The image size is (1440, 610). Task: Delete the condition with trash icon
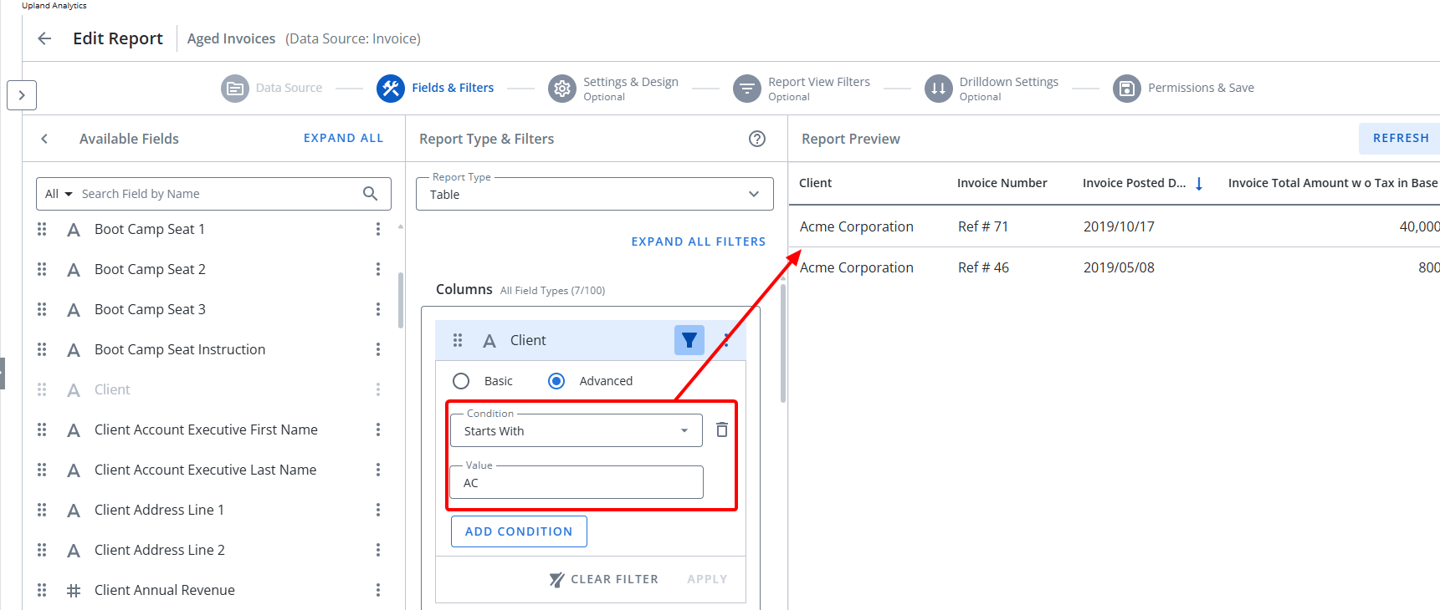point(722,430)
